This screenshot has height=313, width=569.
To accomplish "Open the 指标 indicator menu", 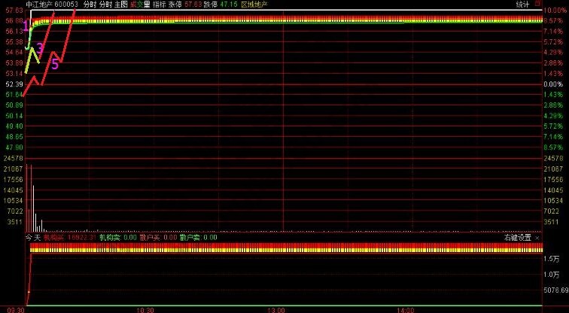I will pos(160,4).
